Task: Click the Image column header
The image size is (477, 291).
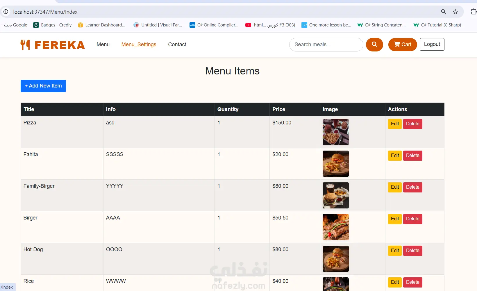Action: (352, 109)
